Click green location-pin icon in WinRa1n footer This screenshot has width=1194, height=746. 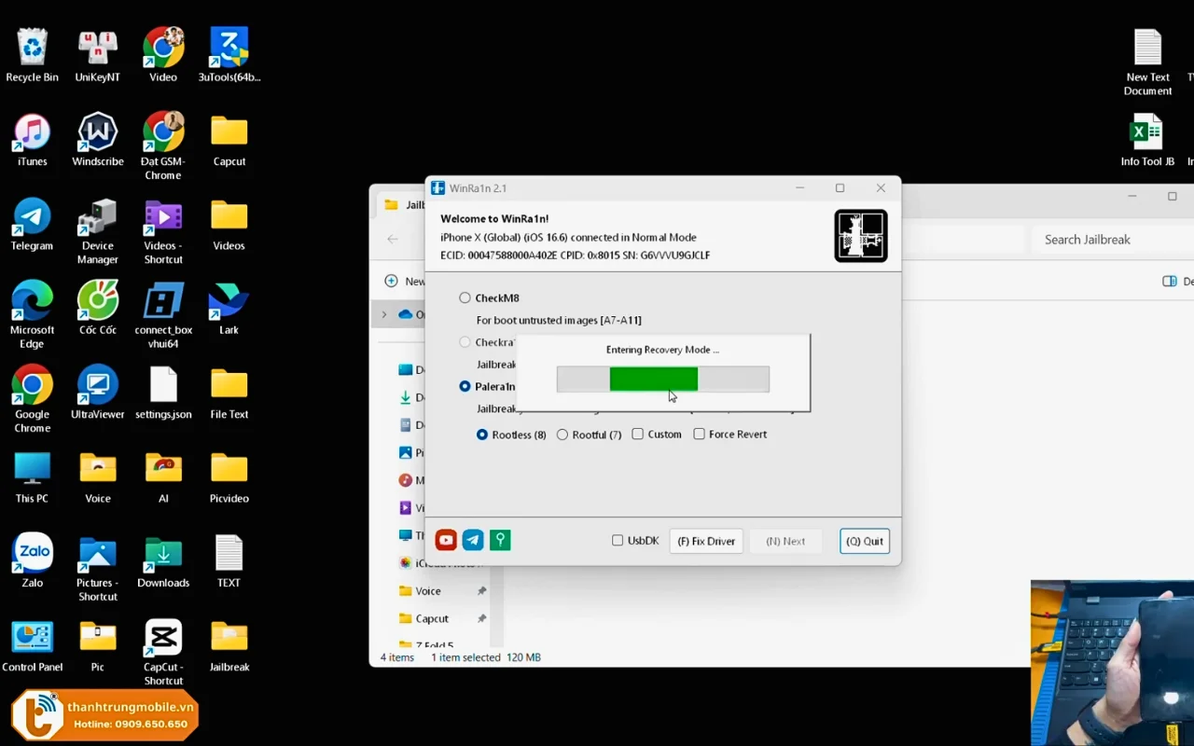(500, 540)
